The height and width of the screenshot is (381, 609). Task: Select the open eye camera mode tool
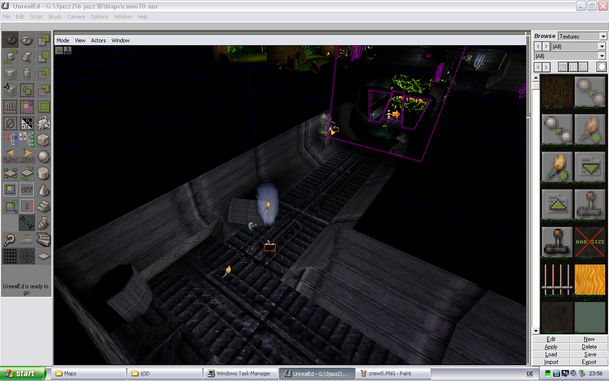point(10,40)
